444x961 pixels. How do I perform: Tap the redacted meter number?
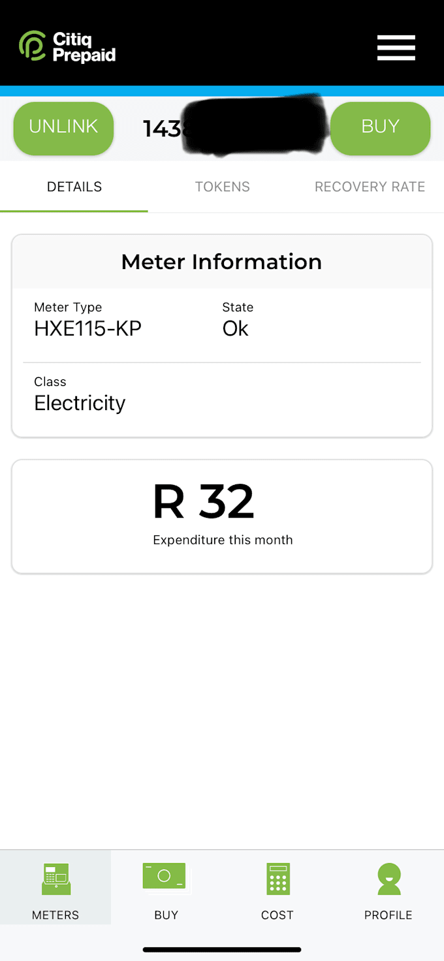(x=234, y=128)
